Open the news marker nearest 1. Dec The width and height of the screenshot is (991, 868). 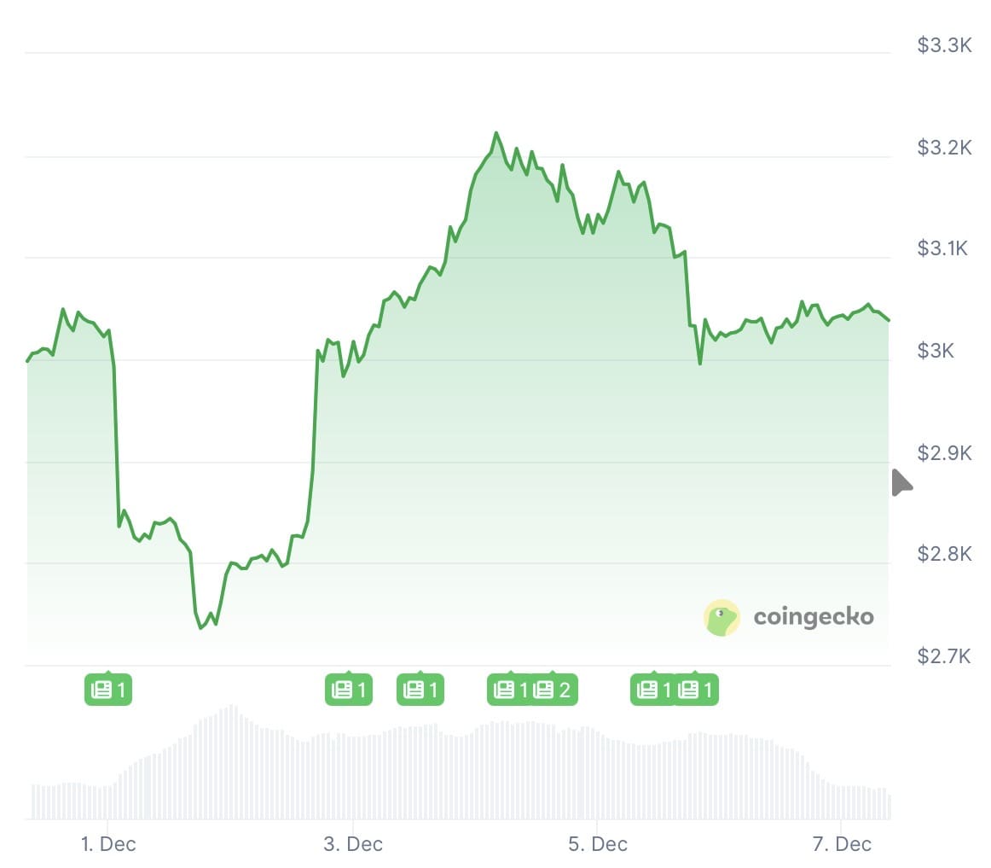pos(108,690)
